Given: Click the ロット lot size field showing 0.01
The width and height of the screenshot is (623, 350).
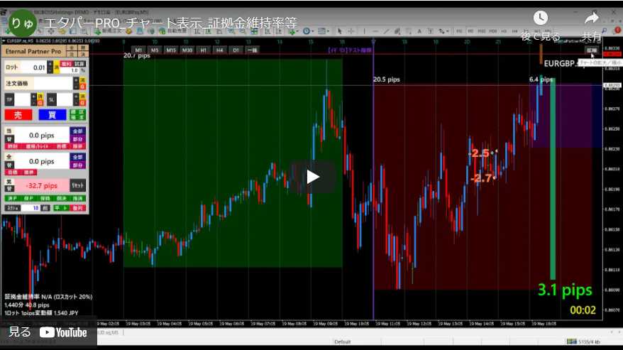Looking at the screenshot, I should 33,67.
